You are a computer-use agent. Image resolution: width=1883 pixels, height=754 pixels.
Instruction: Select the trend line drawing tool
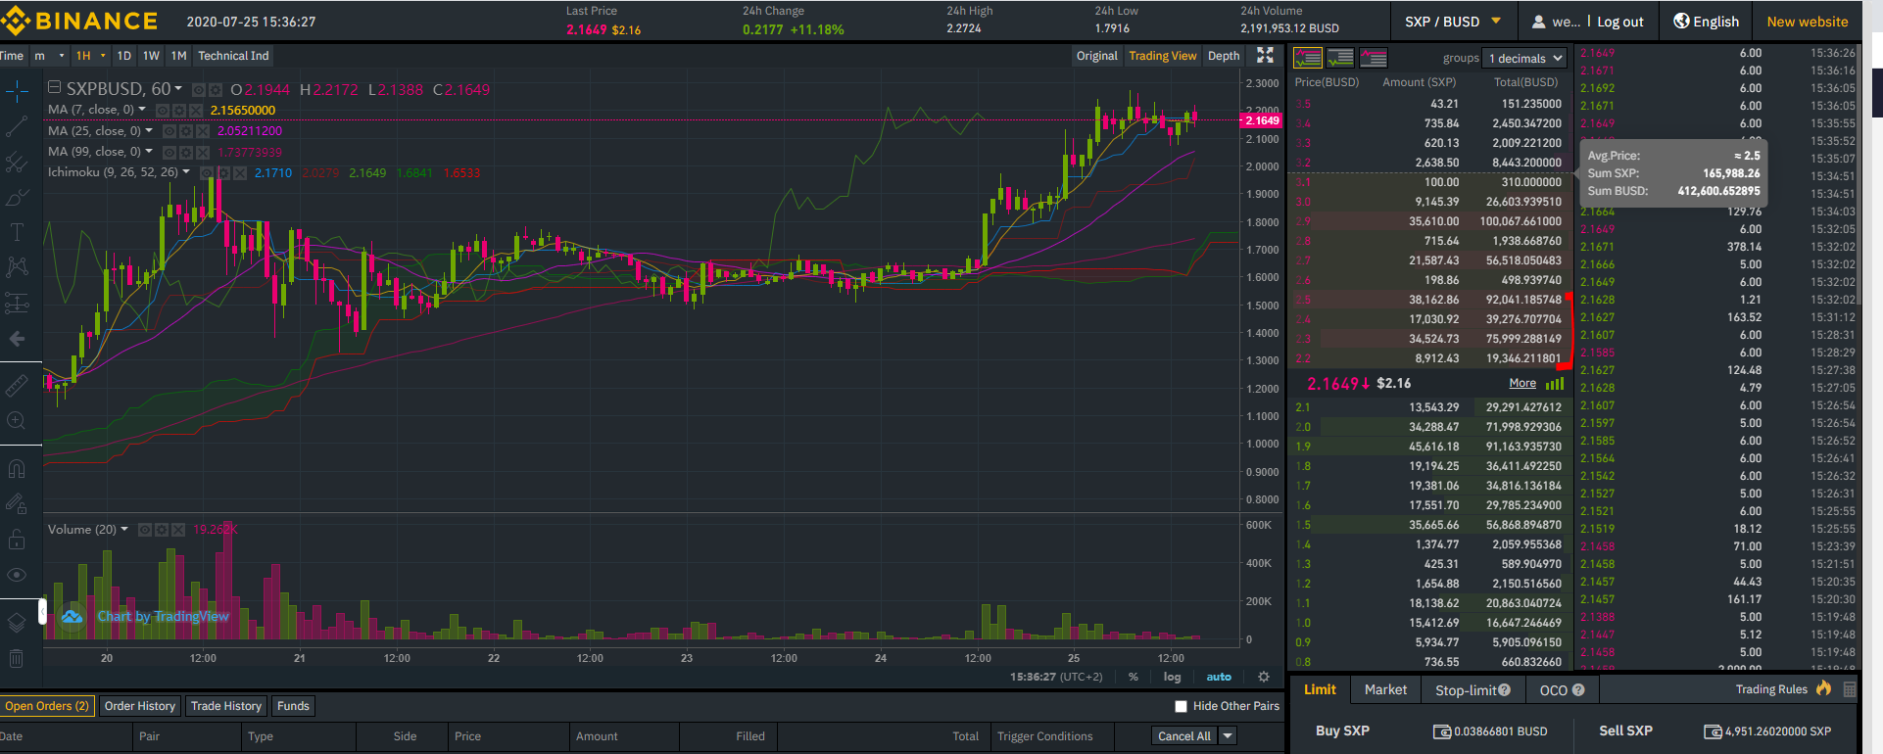[17, 127]
